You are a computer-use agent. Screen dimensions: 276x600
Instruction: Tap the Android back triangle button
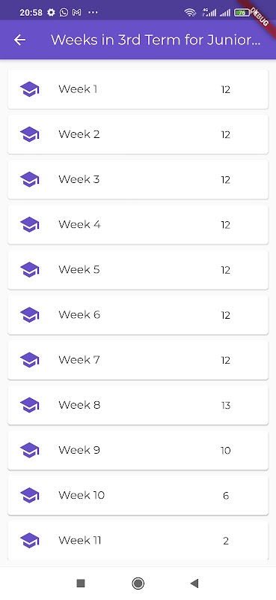pyautogui.click(x=194, y=583)
